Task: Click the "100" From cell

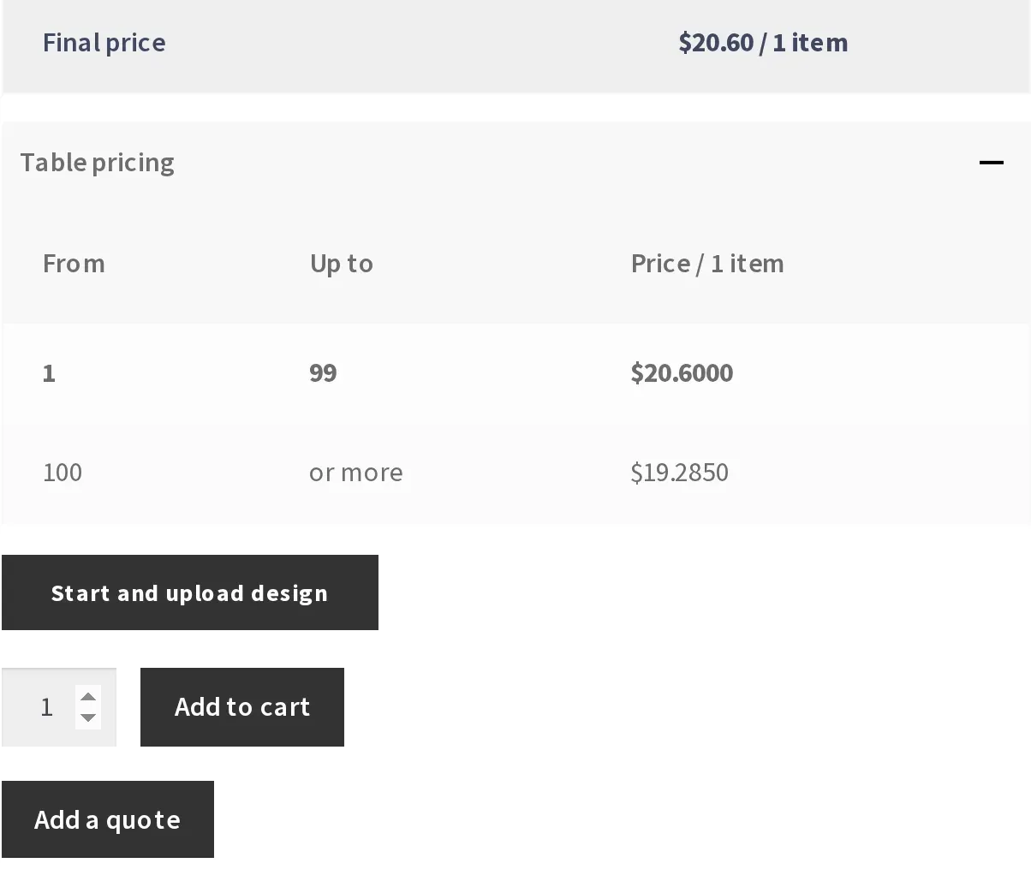Action: coord(63,472)
